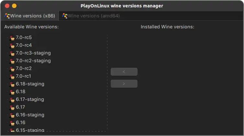Choose 7.0-rc2-staging from available versions
Image resolution: width=244 pixels, height=136 pixels.
(x=33, y=61)
